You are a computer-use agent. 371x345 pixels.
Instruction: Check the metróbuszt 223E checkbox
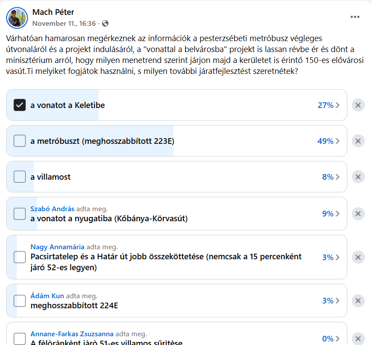click(x=20, y=141)
